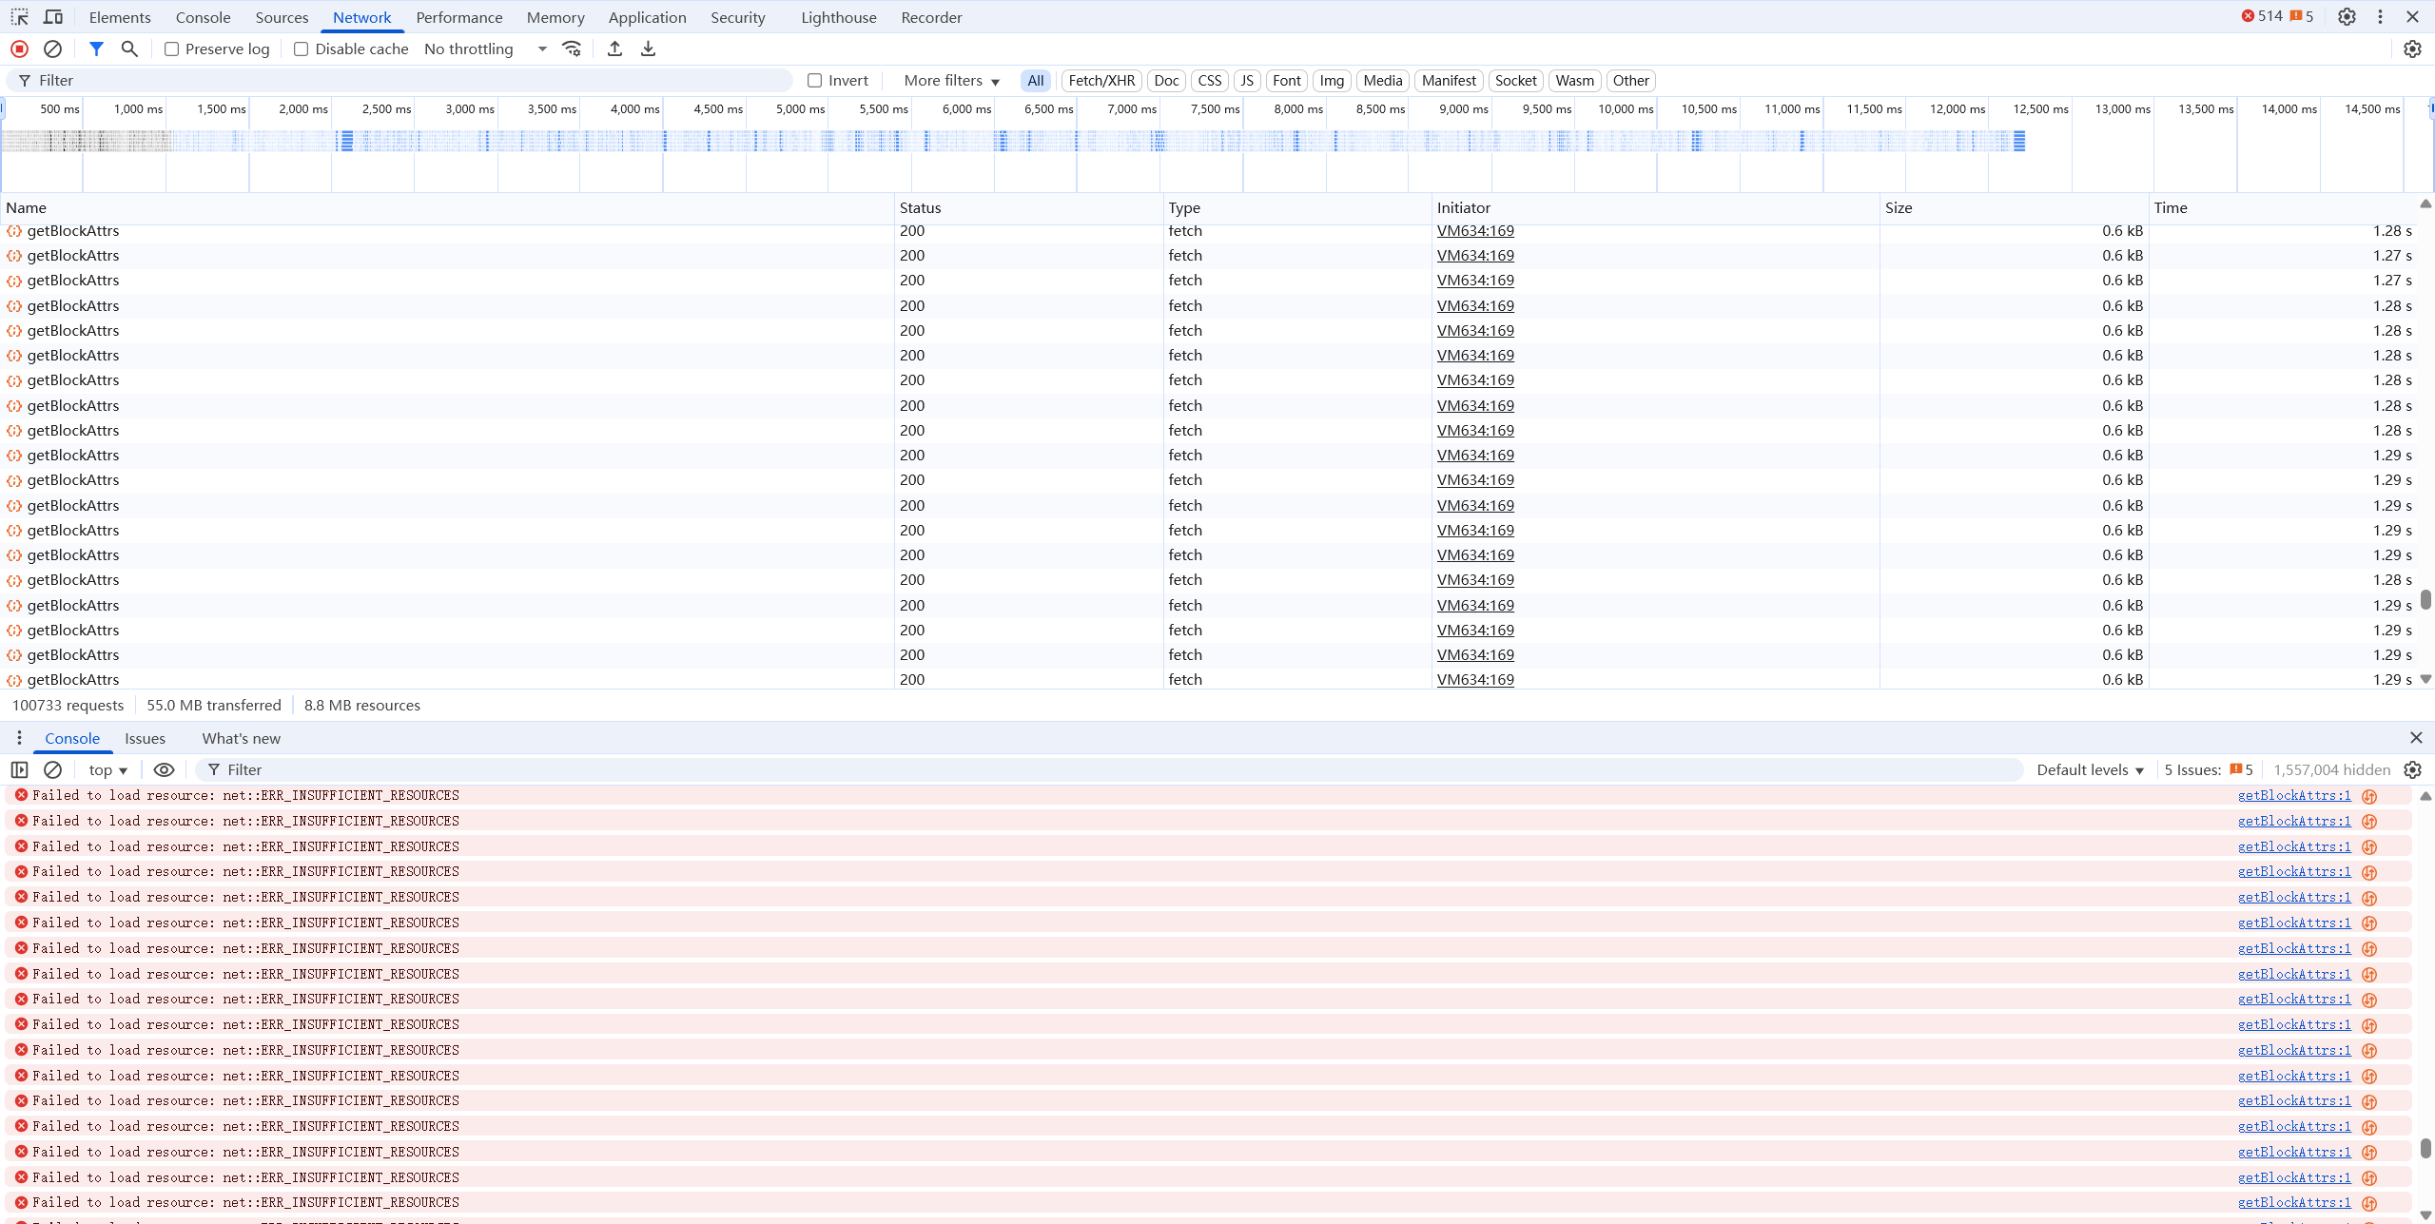Image resolution: width=2435 pixels, height=1224 pixels.
Task: Click the import HAR upload icon
Action: (x=614, y=49)
